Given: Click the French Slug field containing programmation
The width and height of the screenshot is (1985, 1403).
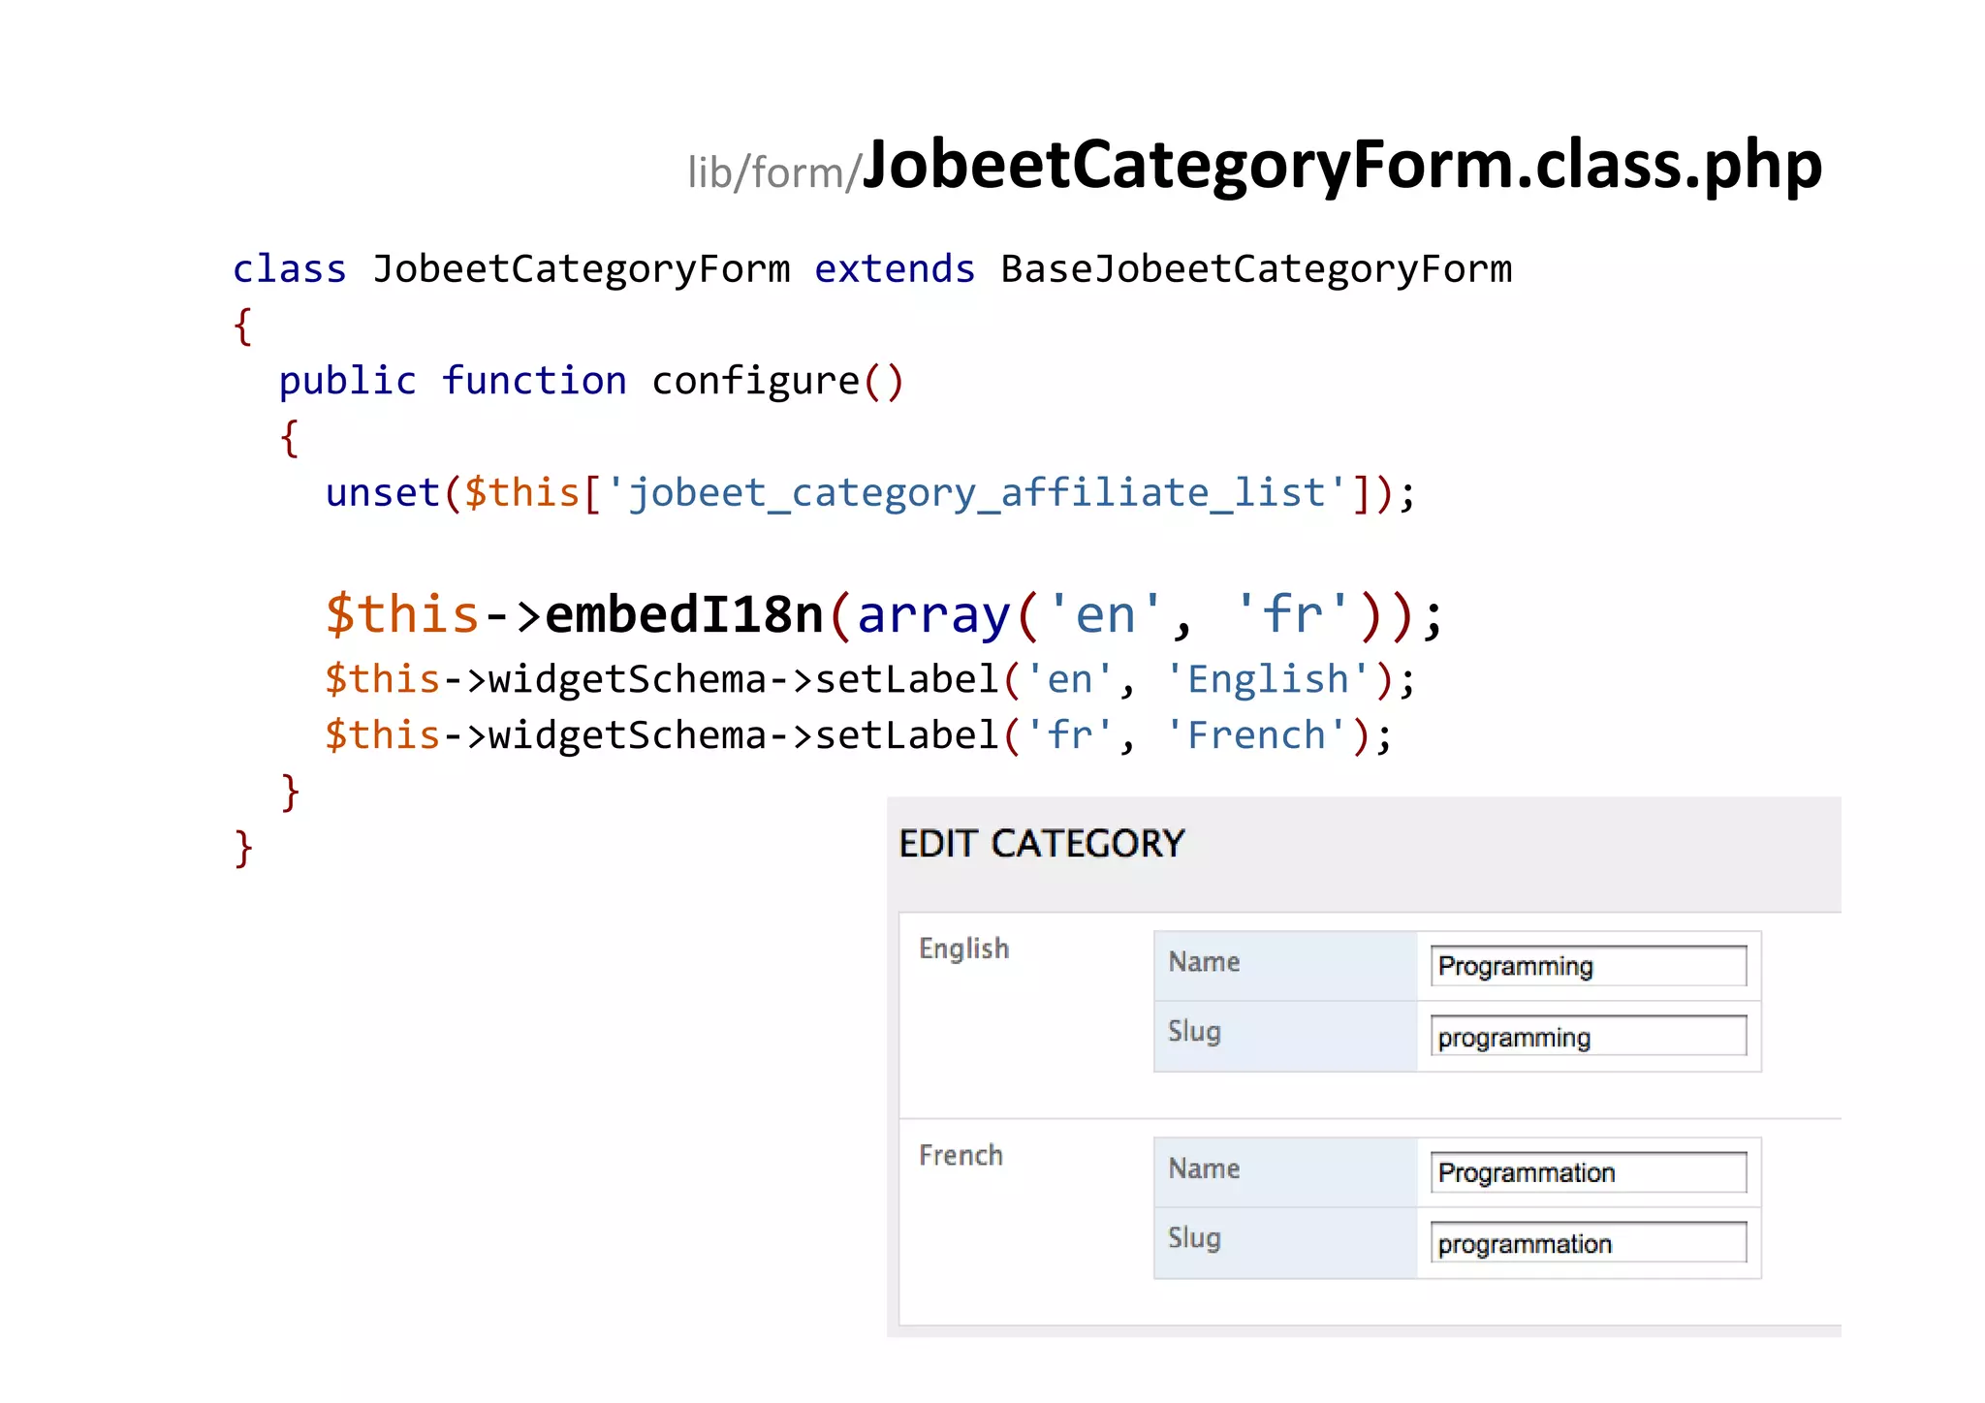Looking at the screenshot, I should point(1589,1243).
